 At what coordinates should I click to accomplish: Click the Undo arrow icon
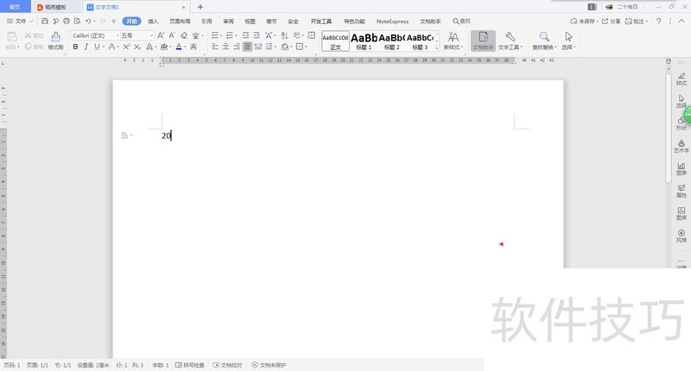tap(88, 21)
